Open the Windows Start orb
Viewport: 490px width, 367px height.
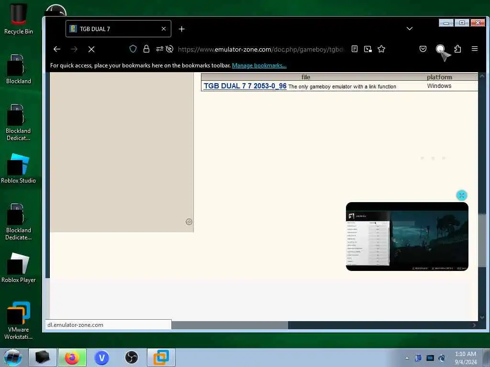[13, 357]
